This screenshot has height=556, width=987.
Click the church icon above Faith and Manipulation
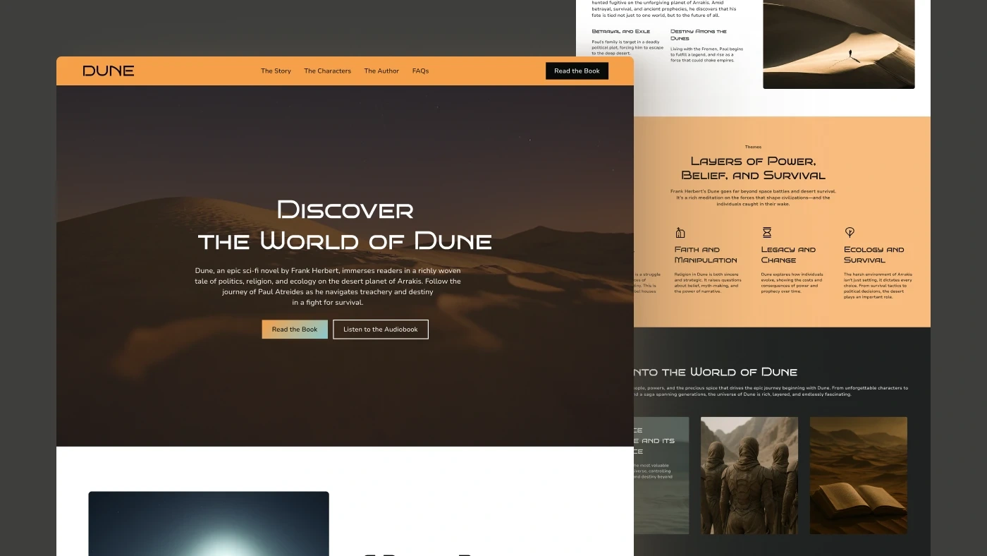pos(680,233)
